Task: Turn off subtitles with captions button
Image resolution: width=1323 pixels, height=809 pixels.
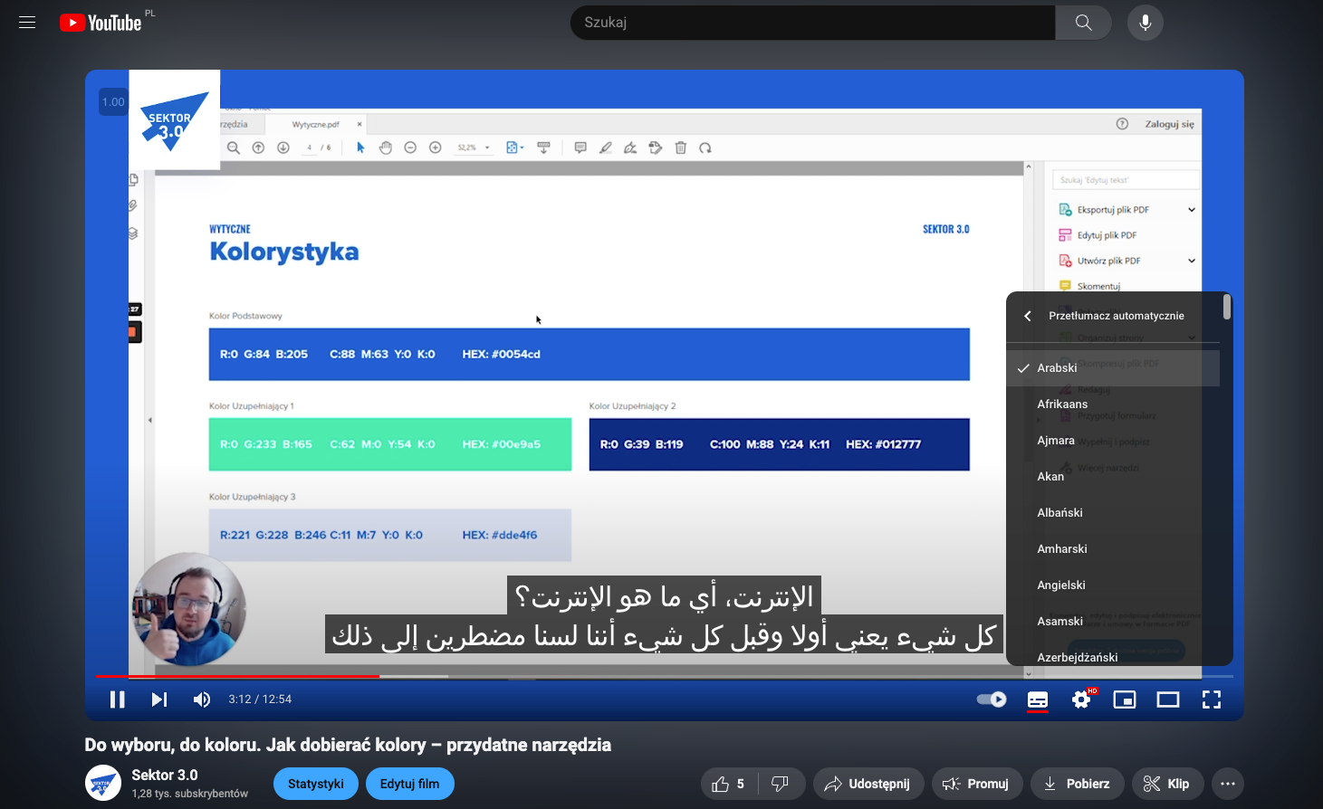Action: tap(1038, 700)
